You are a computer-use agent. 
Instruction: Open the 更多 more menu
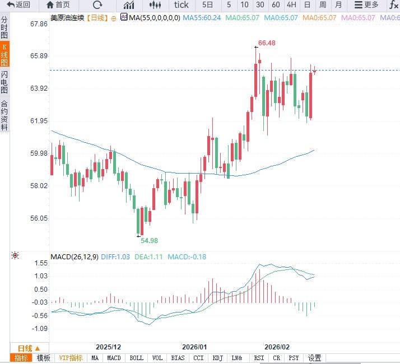(x=366, y=5)
